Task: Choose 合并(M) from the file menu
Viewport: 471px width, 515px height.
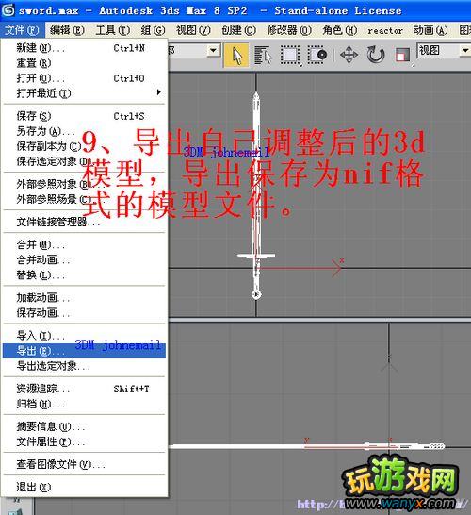Action: [84, 244]
